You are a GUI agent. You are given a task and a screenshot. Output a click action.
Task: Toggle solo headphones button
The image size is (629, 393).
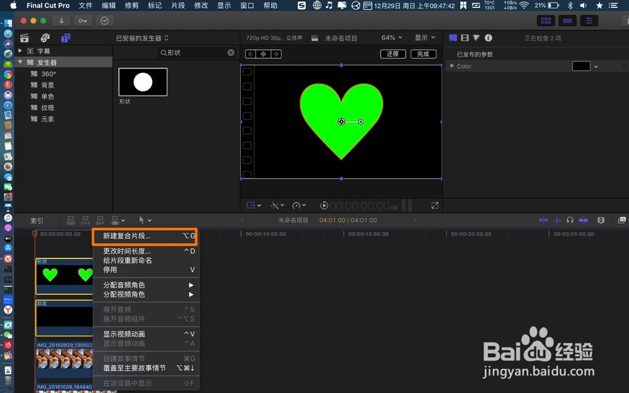tap(570, 219)
